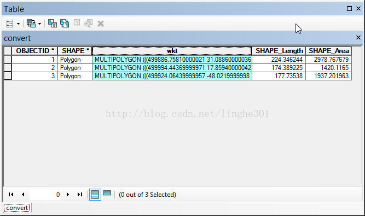
Task: Click OBJECTID cell with value 1
Action: pos(34,60)
